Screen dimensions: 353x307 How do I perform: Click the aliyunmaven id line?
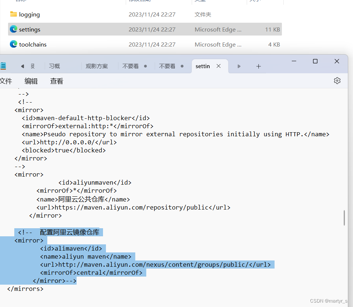click(x=95, y=182)
